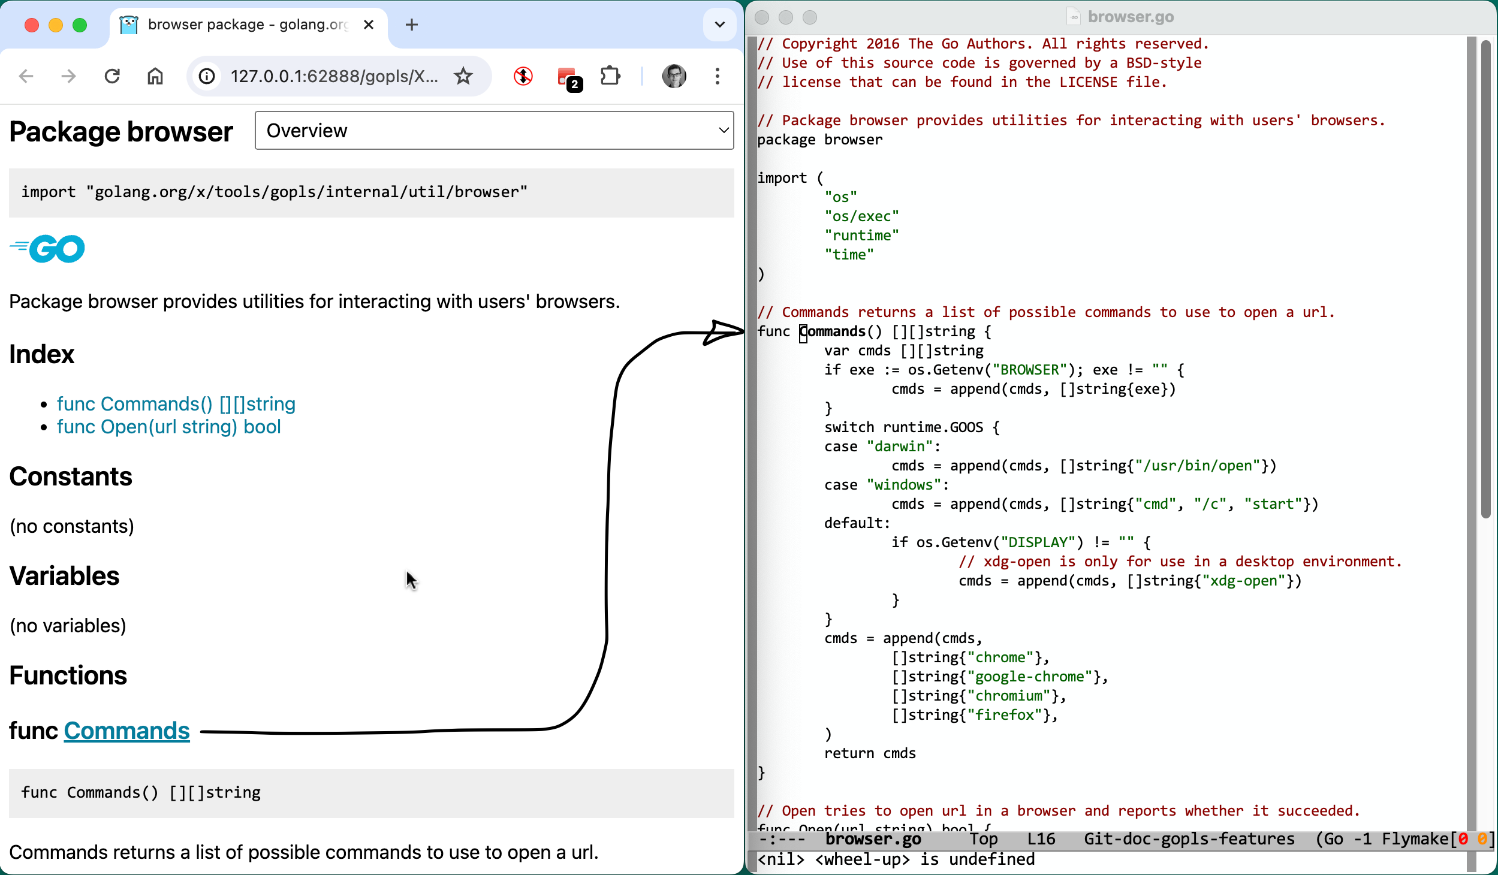Screen dimensions: 1498x875
Task: Expand the tab search chevron
Action: tap(719, 25)
